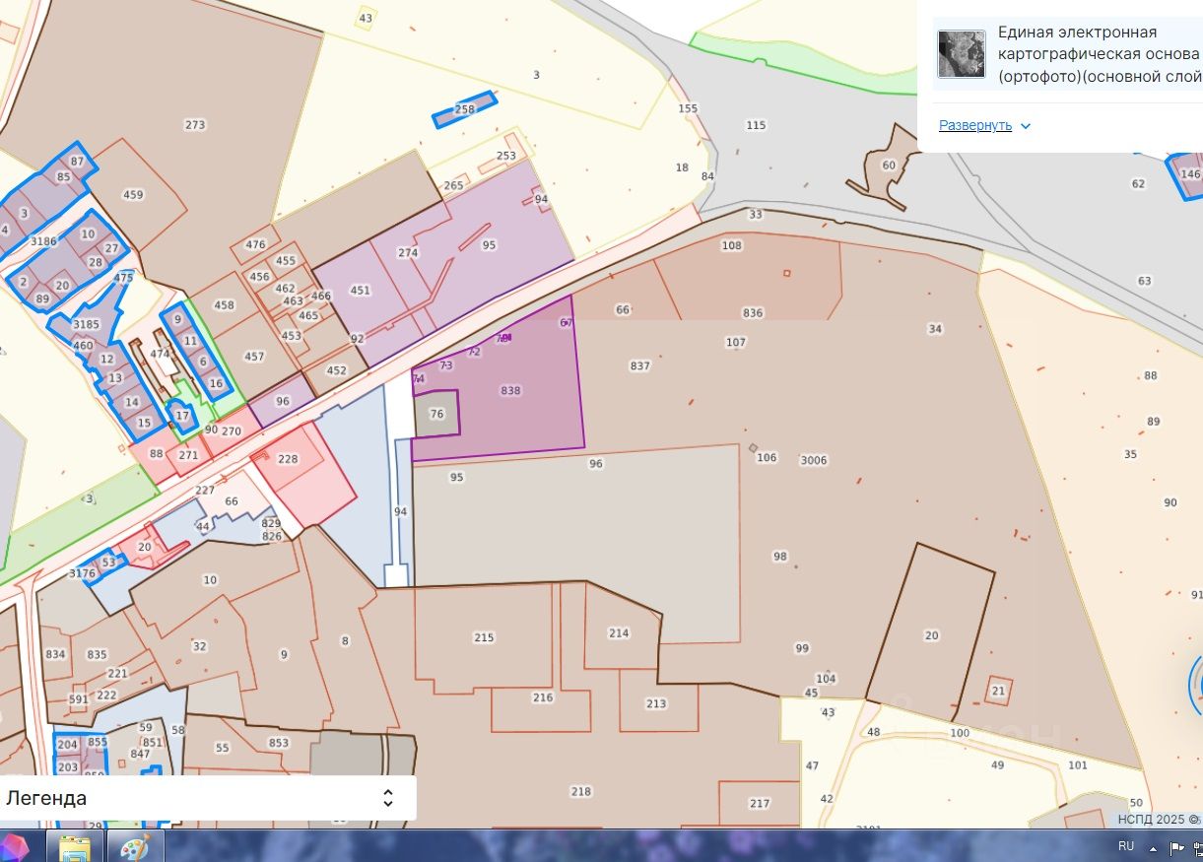1203x862 pixels.
Task: Select the red parcel 228
Action: point(288,460)
